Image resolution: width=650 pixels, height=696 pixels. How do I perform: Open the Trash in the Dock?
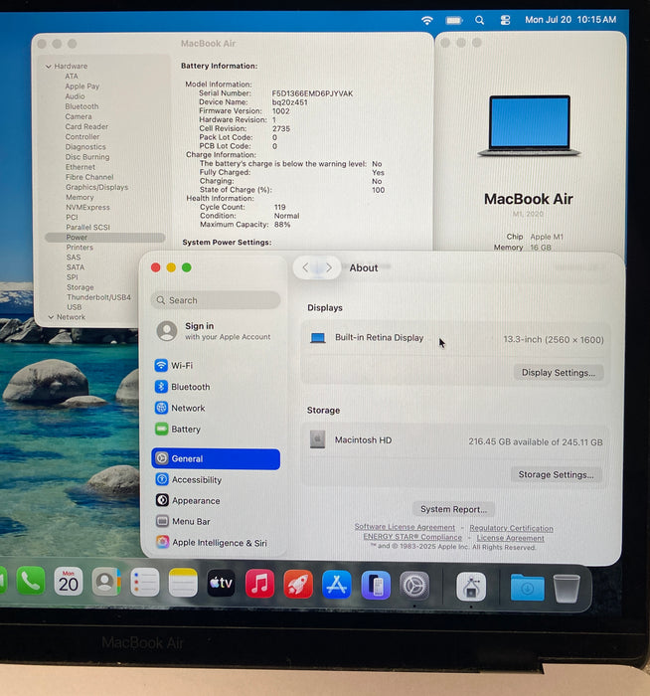pos(567,588)
